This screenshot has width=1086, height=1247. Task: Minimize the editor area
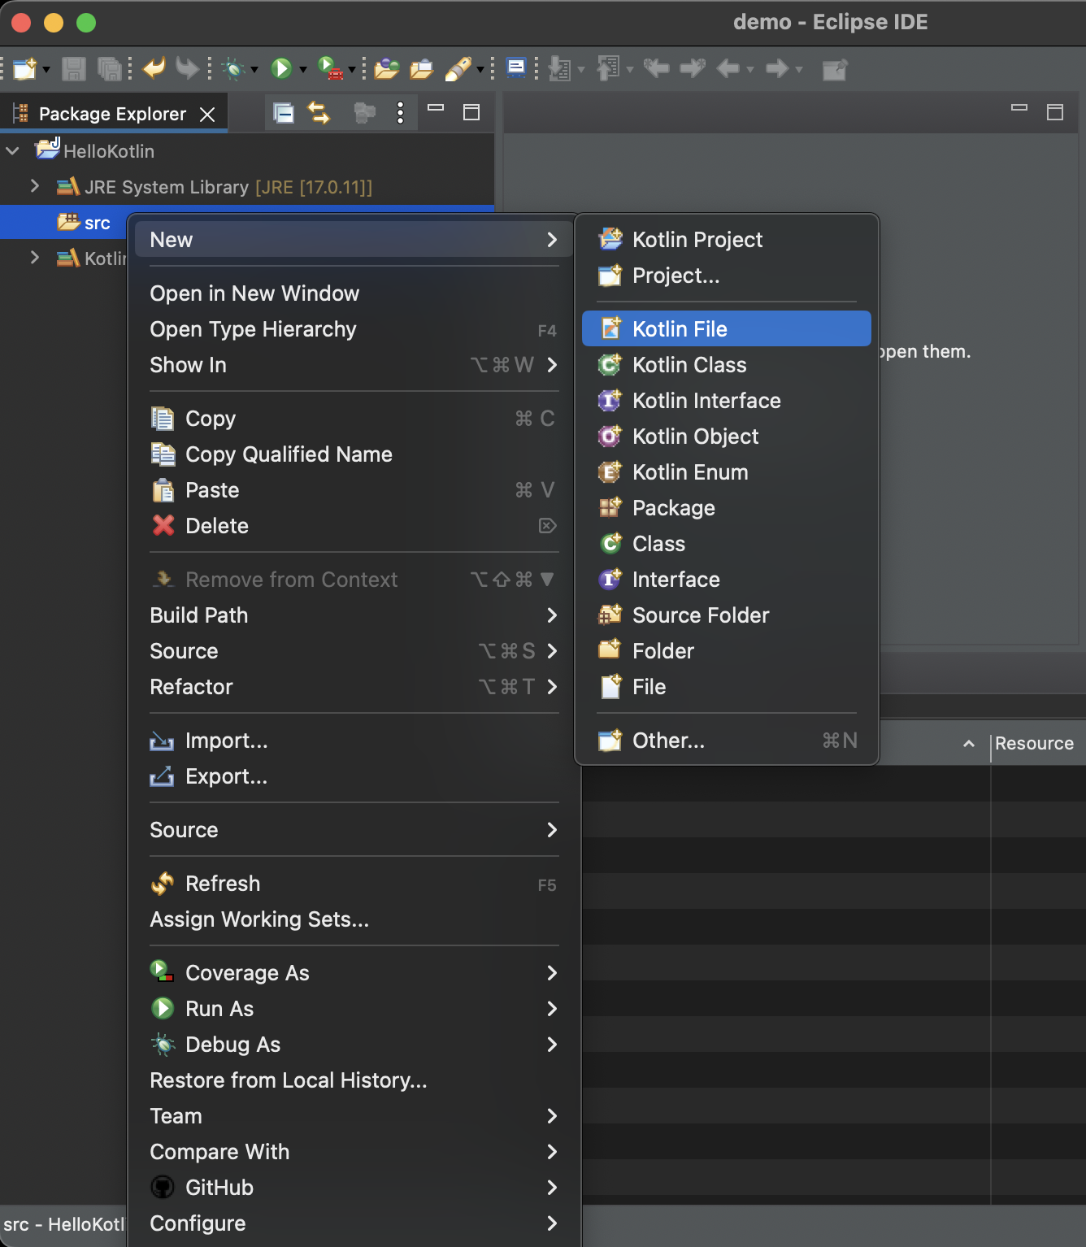pos(1019,107)
